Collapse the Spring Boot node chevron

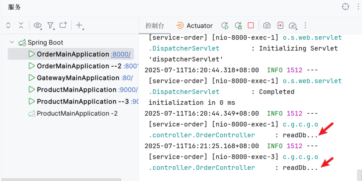pyautogui.click(x=12, y=42)
